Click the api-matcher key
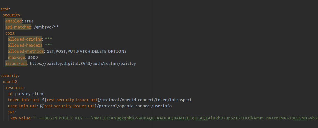The width and height of the screenshot is (318, 128). 18,27
